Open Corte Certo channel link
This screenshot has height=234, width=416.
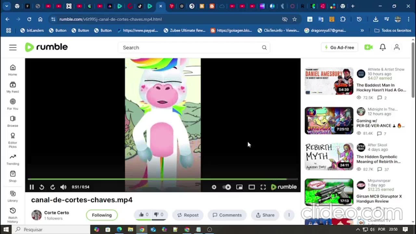[x=57, y=213]
